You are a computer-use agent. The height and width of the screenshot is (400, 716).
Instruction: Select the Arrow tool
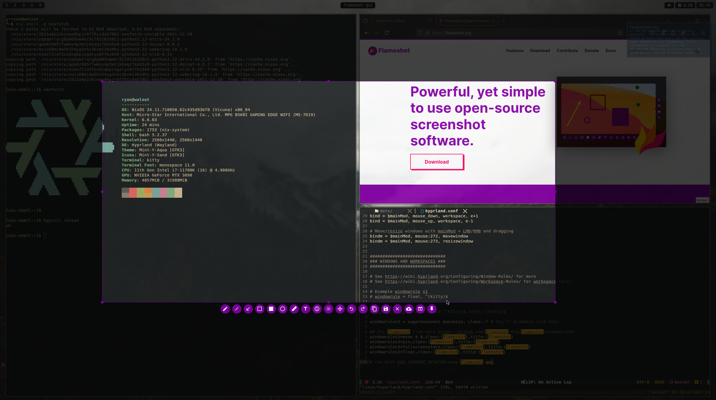[248, 309]
